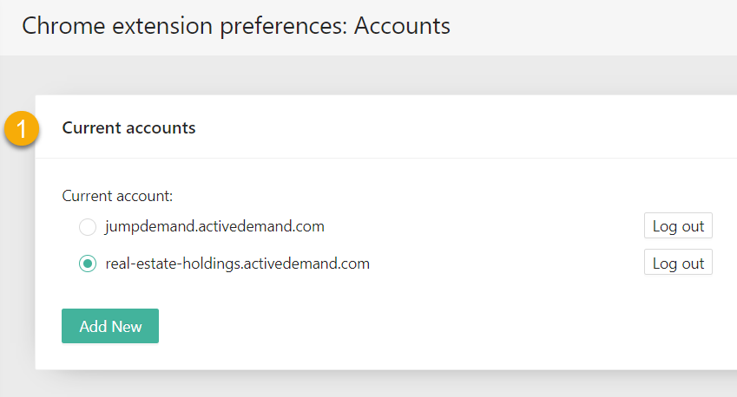This screenshot has height=397, width=737.
Task: Click the word Accounts in the page title
Action: (402, 26)
